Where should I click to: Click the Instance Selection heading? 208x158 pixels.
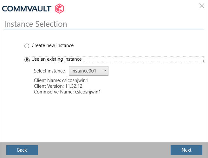click(36, 24)
